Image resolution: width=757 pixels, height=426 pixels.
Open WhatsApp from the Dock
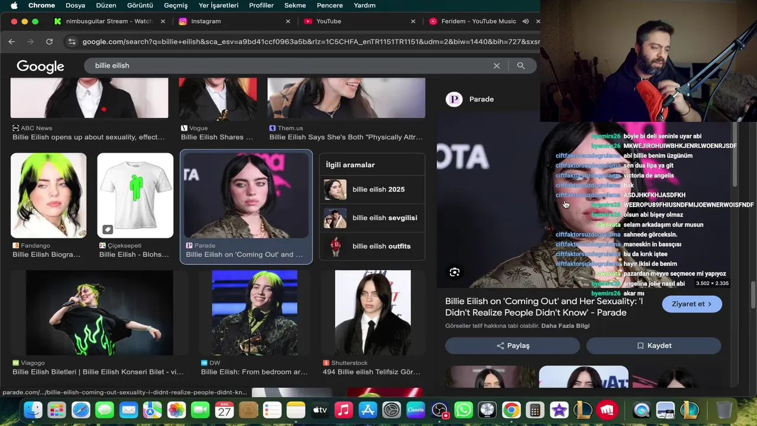[464, 409]
